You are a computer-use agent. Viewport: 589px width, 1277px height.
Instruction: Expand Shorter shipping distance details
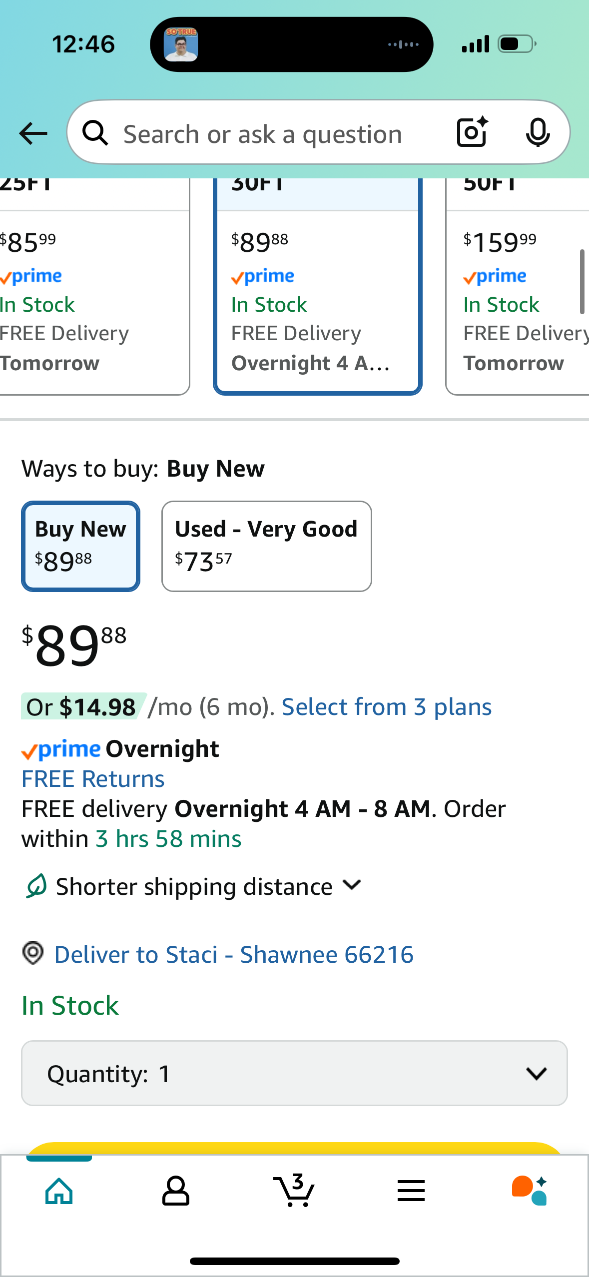point(194,886)
